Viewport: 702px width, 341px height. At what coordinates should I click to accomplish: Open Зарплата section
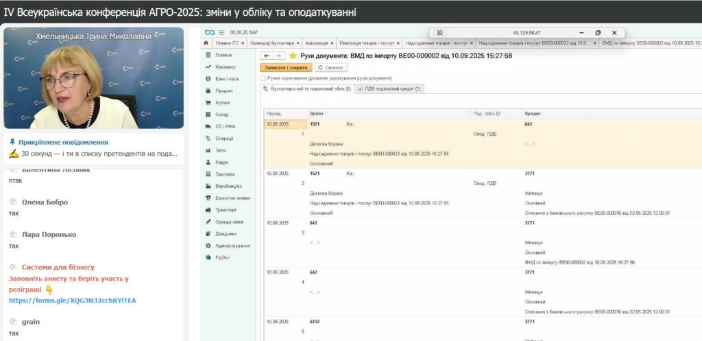coord(225,174)
